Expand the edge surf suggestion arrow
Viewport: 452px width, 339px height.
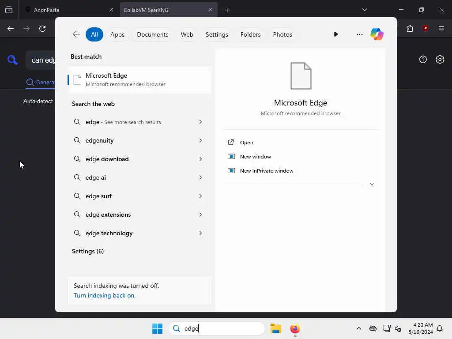tap(200, 196)
